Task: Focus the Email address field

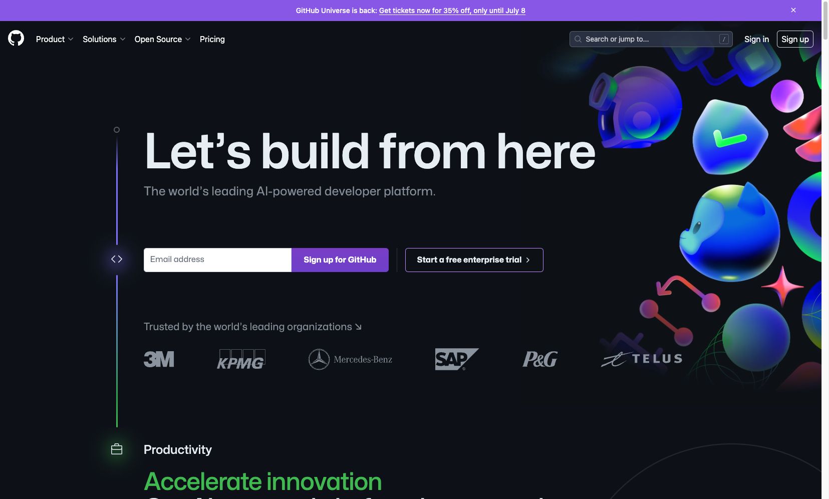Action: click(217, 260)
